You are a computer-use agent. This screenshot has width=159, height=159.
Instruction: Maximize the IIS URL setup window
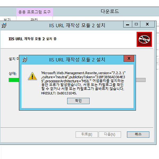tap(136, 24)
